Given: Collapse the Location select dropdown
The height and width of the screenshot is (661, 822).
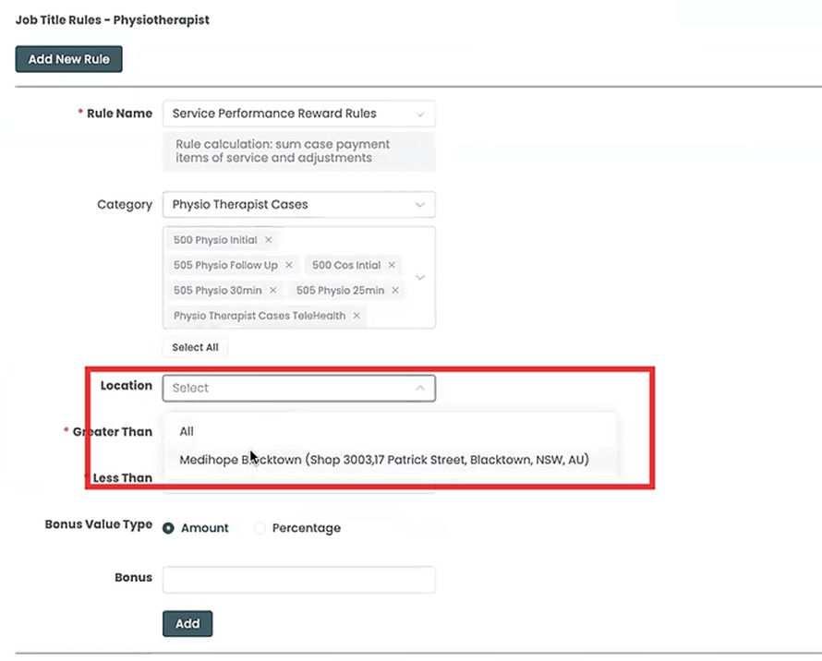Looking at the screenshot, I should click(x=419, y=389).
